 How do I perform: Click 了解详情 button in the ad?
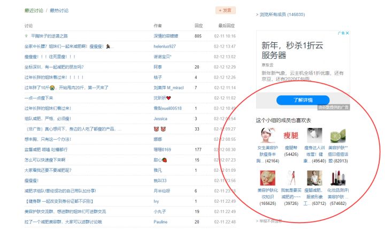point(303,100)
